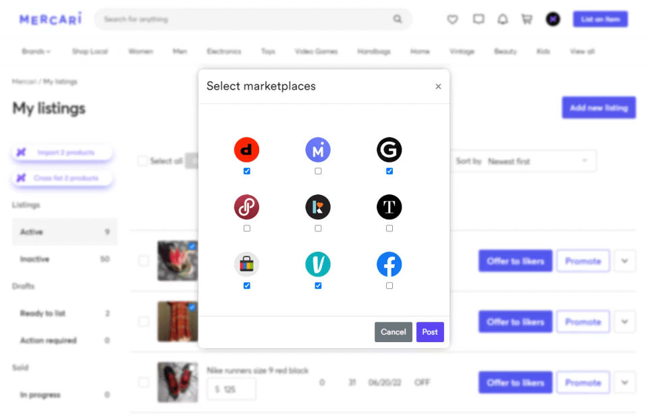The width and height of the screenshot is (648, 417).
Task: Enable the Poshmark checkbox
Action: (x=247, y=229)
